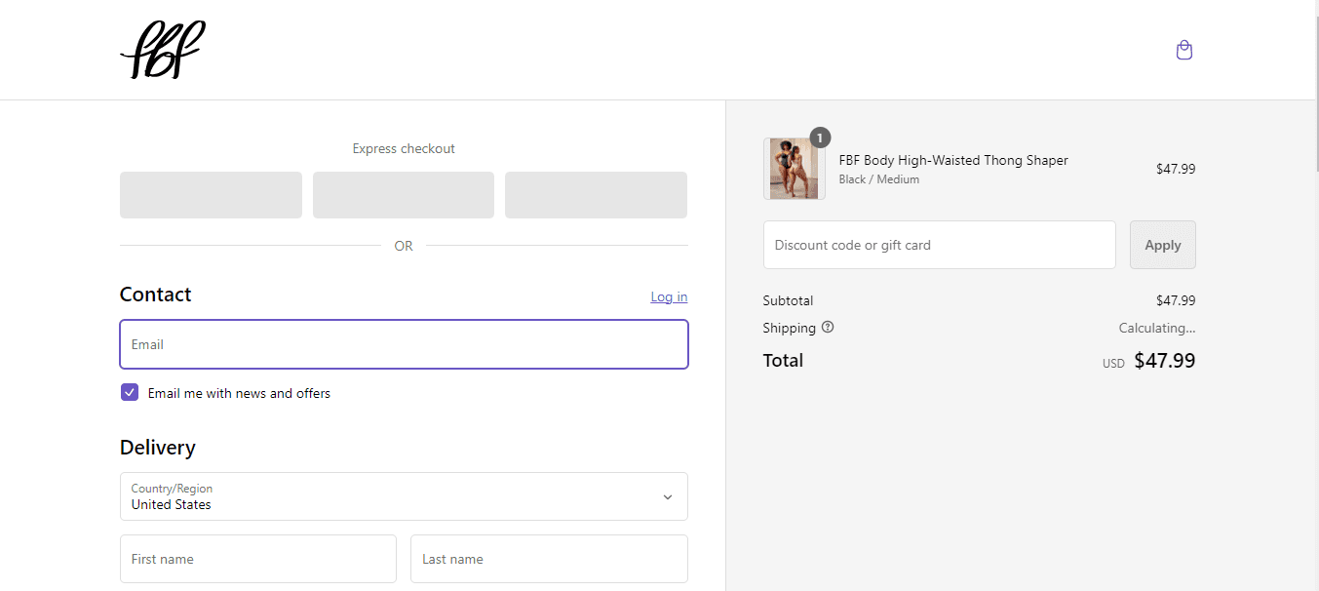Show shipping info tooltip question icon
Screen dimensions: 1319x591
tap(828, 328)
